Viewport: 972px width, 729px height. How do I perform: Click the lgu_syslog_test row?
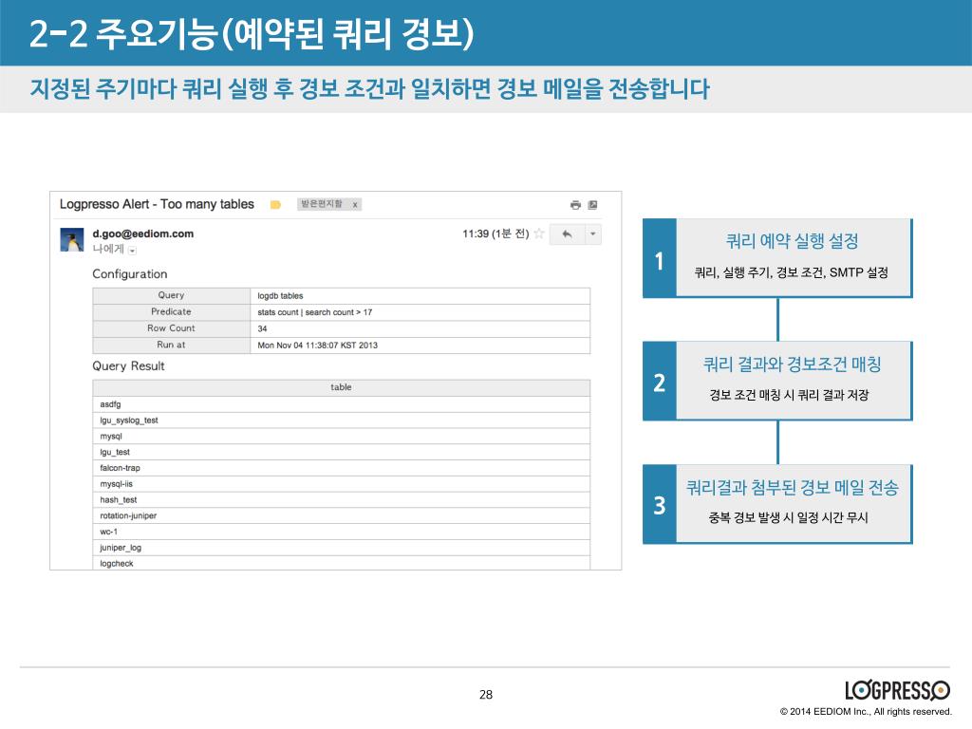click(341, 421)
